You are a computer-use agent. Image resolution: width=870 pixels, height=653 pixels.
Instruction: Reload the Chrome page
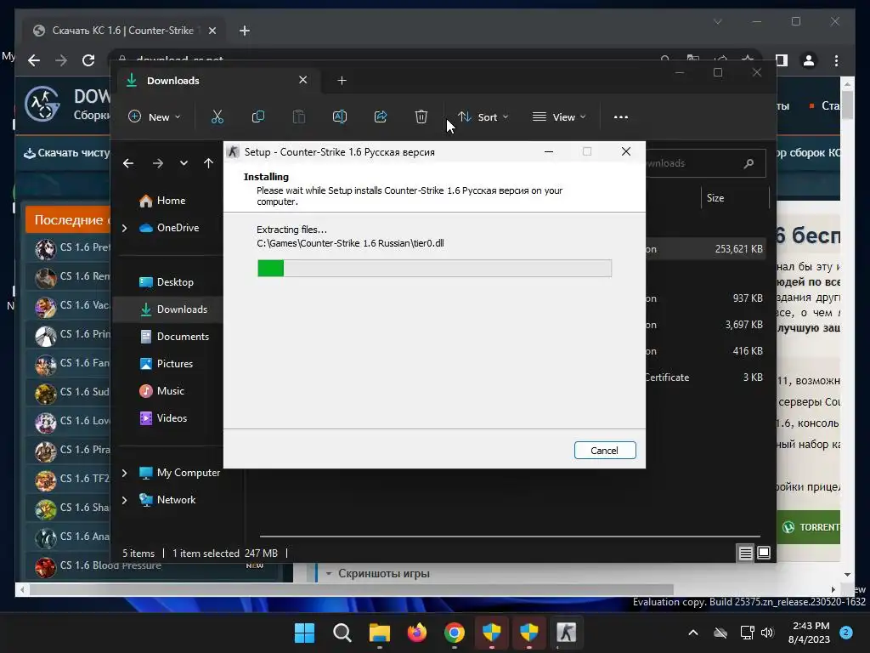point(88,60)
